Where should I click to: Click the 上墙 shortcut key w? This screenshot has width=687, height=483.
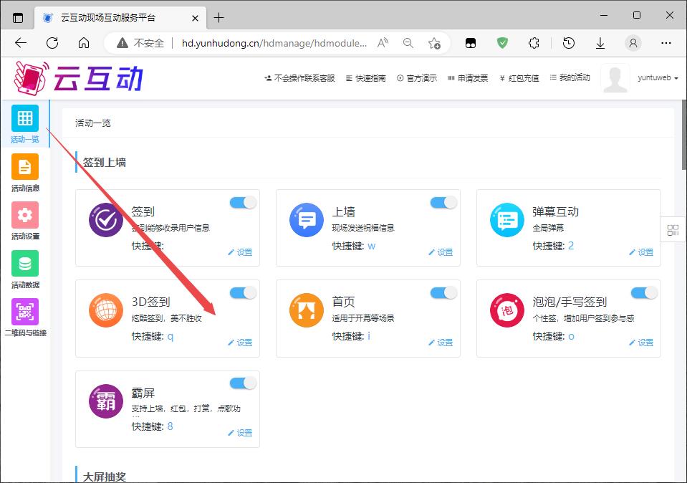click(372, 246)
